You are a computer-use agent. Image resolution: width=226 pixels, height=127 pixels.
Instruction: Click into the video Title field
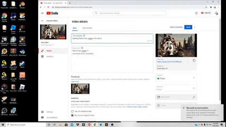point(112,38)
